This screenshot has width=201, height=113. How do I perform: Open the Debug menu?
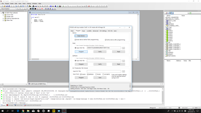[29, 4]
